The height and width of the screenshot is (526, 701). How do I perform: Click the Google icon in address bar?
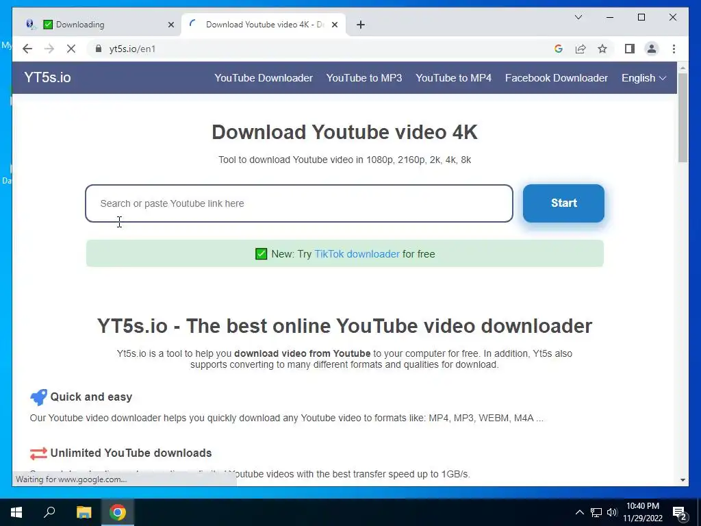[x=559, y=49]
